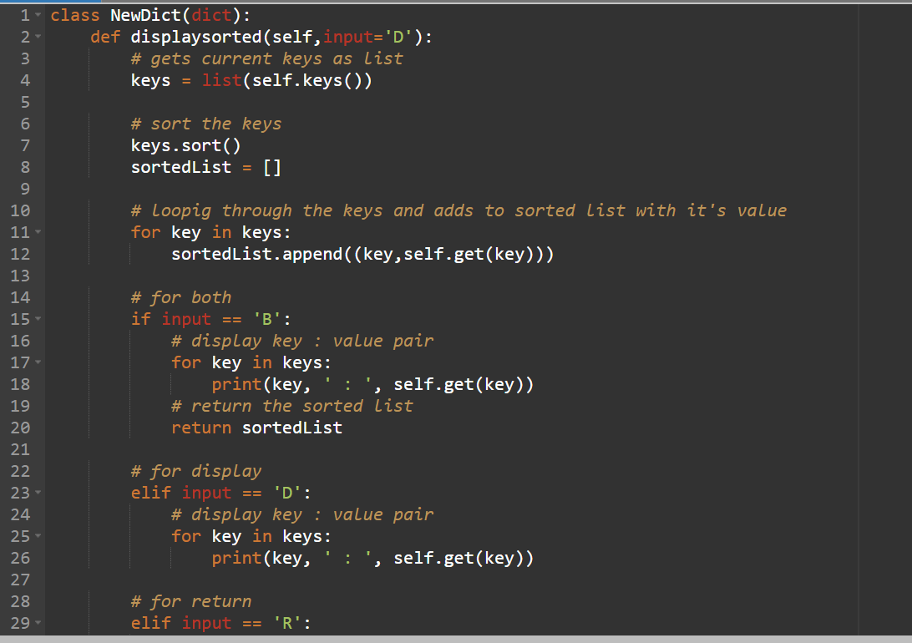Click line number 20 in the gutter

click(24, 427)
